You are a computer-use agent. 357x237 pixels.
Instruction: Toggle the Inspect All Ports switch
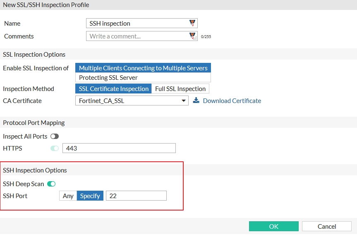point(55,136)
